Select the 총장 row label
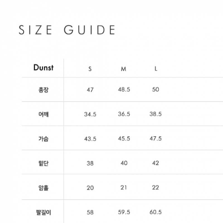The image size is (223, 223). (43, 90)
